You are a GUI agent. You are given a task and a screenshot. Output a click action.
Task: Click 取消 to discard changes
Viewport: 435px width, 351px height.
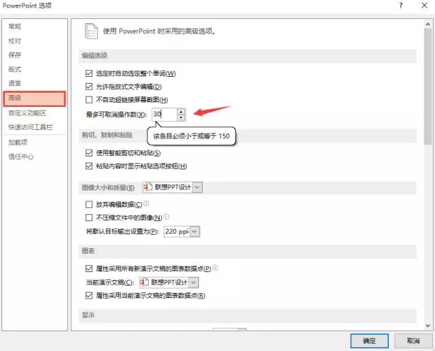(x=413, y=340)
